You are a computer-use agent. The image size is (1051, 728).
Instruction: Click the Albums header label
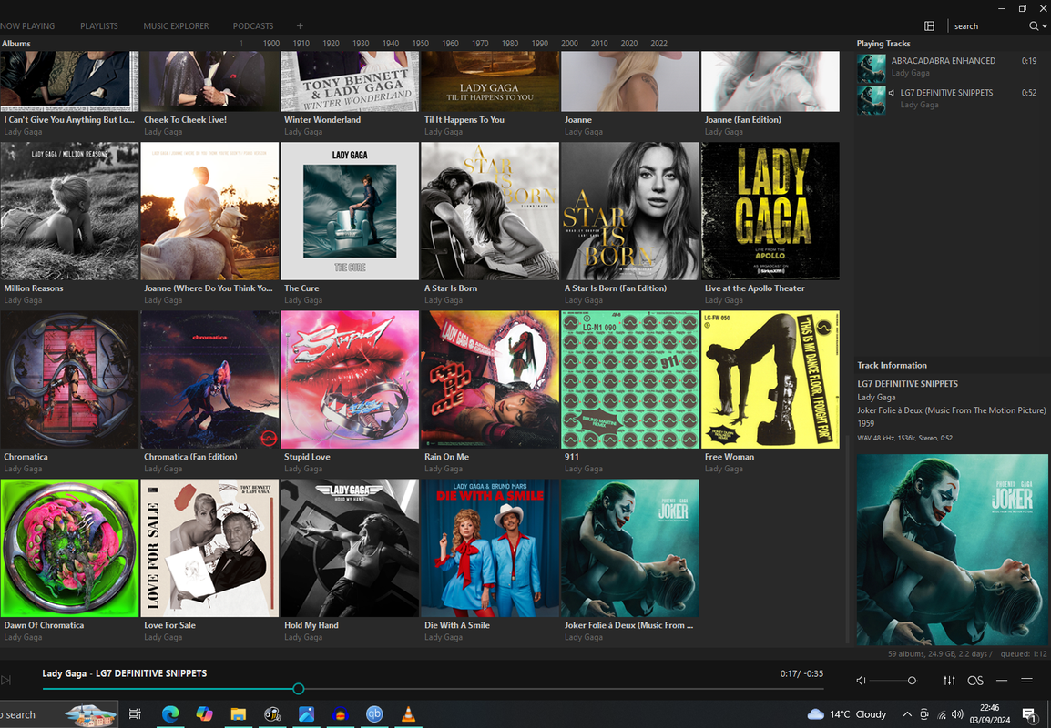pyautogui.click(x=16, y=44)
